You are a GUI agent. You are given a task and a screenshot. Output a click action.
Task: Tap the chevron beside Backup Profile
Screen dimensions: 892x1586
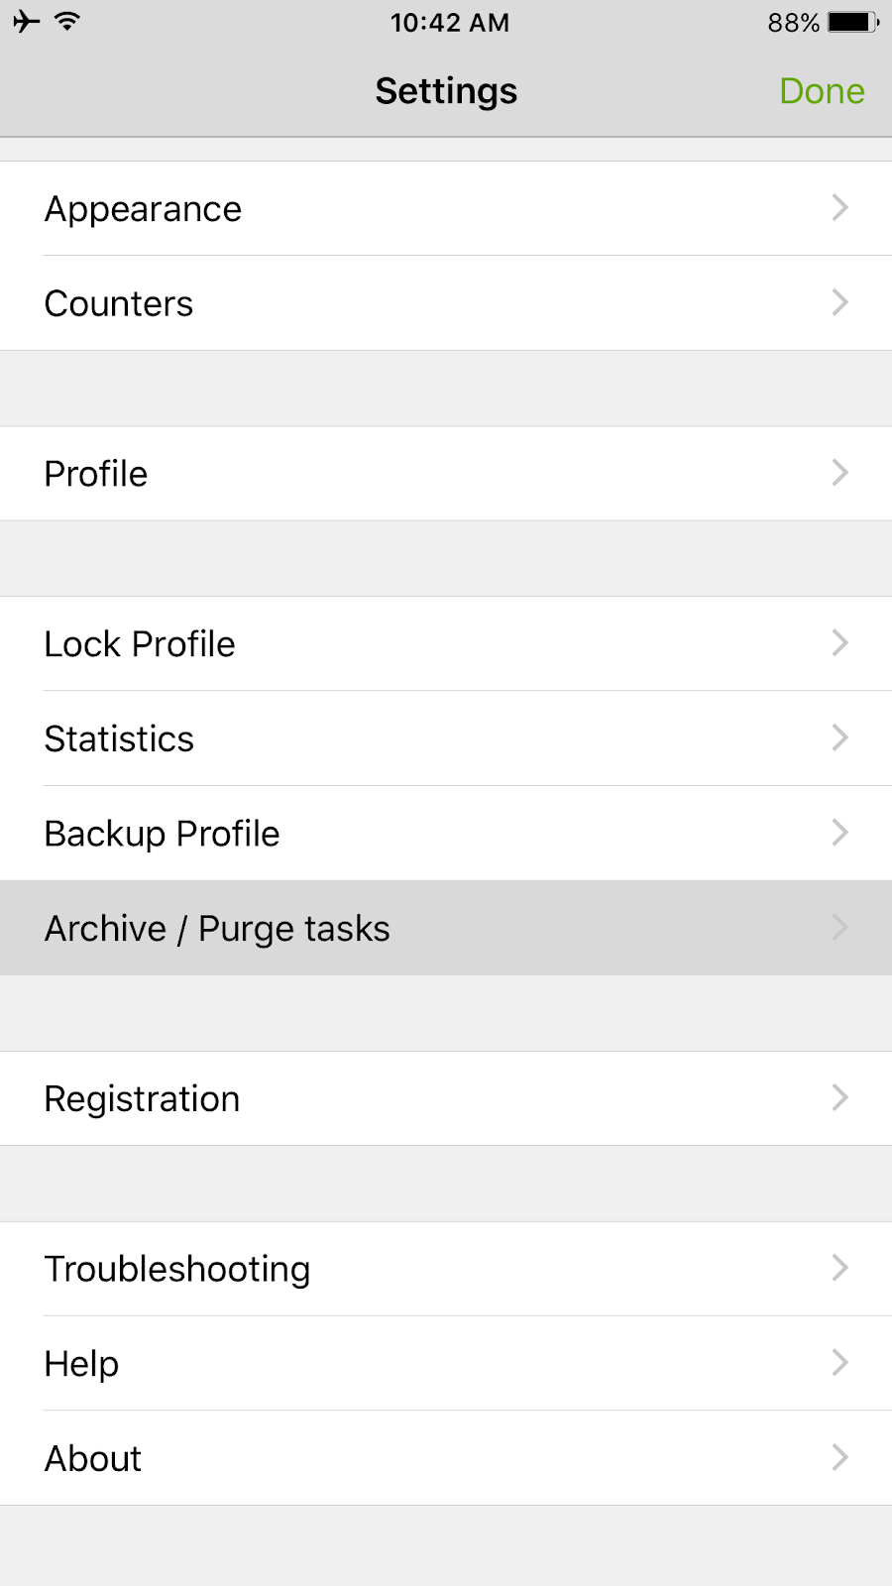tap(839, 833)
